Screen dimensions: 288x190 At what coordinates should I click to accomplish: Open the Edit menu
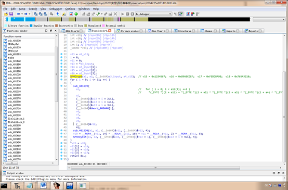13,9
